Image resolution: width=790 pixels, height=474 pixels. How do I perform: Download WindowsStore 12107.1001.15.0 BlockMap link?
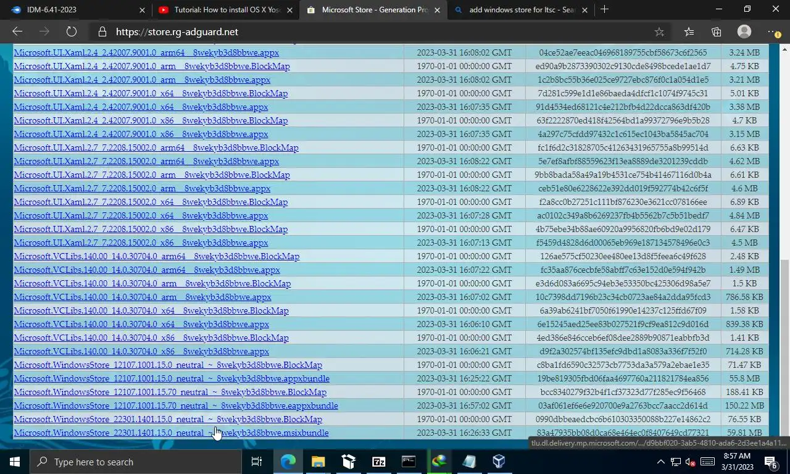tap(168, 365)
